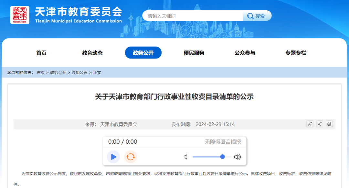This screenshot has height=188, width=349.
Task: Toggle audio playback with the play button
Action: [x=113, y=157]
